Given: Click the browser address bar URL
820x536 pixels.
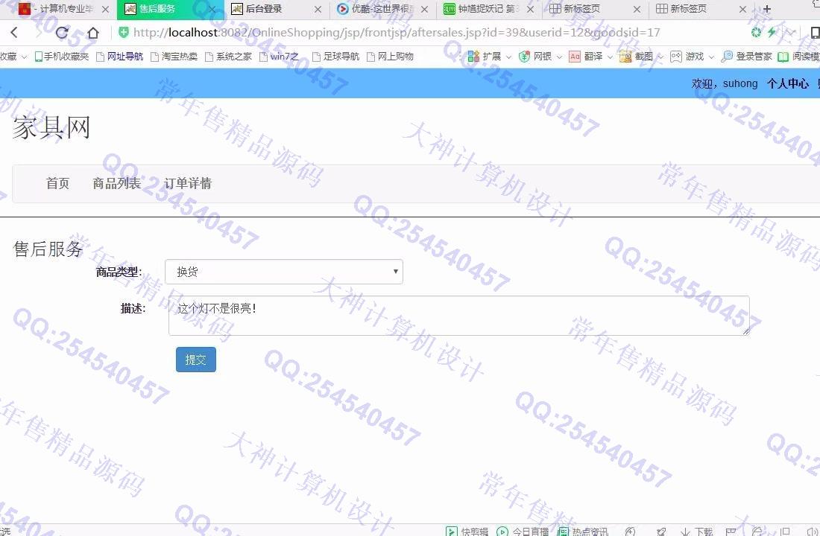Looking at the screenshot, I should (x=397, y=33).
